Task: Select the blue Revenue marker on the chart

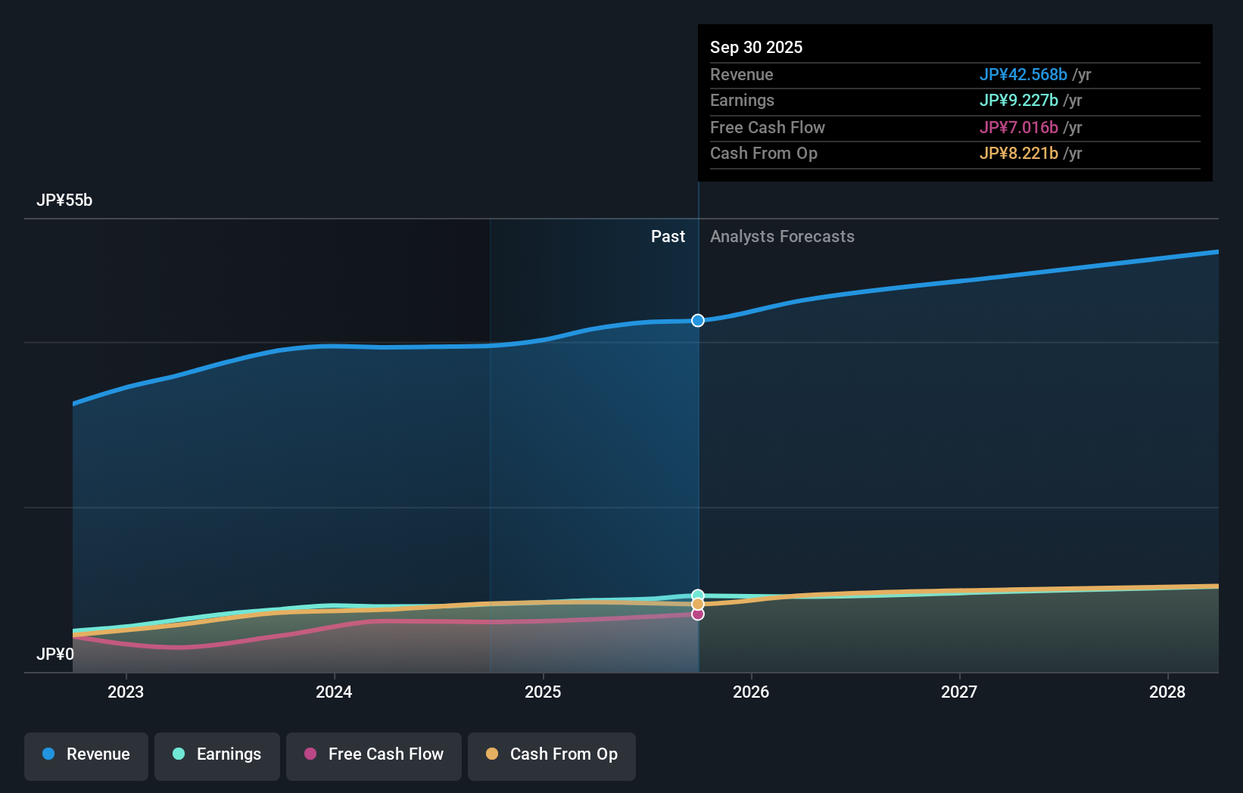Action: pos(697,320)
